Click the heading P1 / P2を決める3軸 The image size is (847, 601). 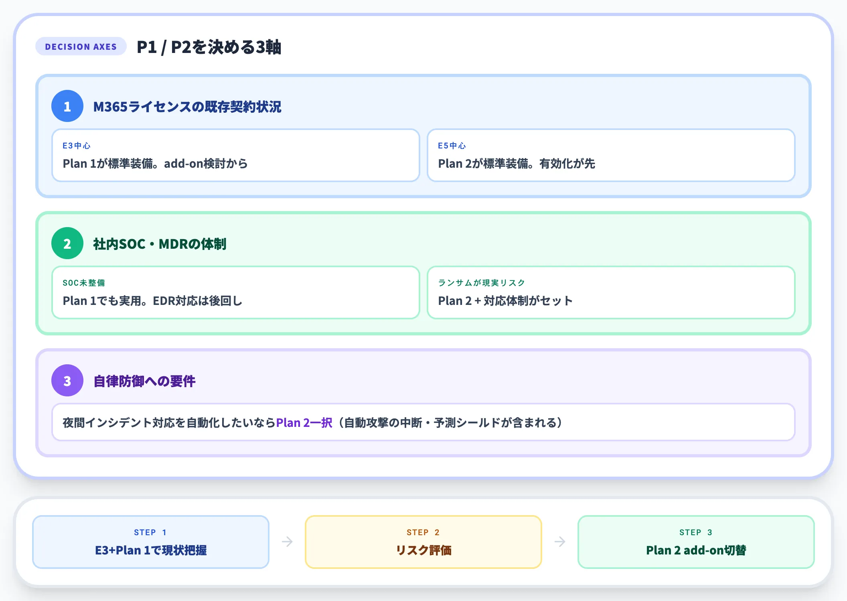click(209, 47)
